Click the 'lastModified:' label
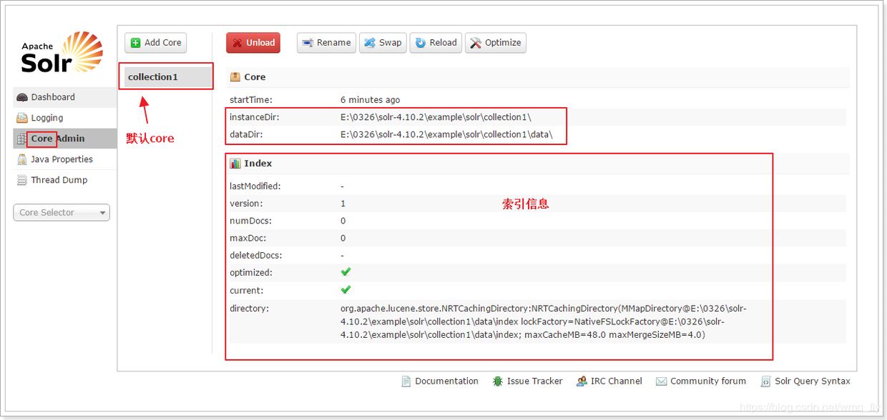887x420 pixels. point(255,186)
